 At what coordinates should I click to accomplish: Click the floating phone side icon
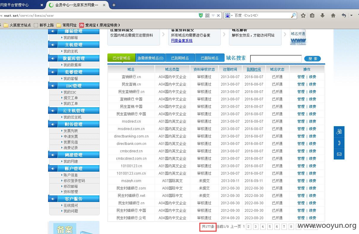[339, 143]
